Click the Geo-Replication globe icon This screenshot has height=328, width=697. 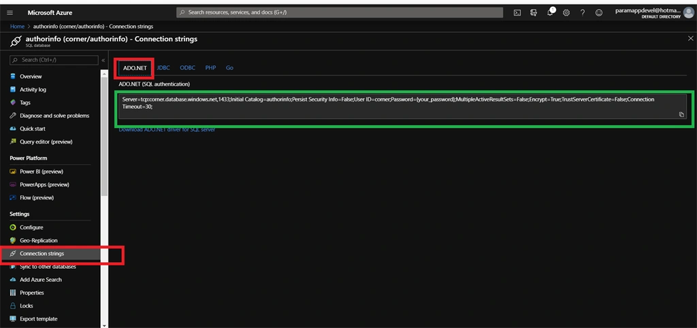[x=13, y=240]
